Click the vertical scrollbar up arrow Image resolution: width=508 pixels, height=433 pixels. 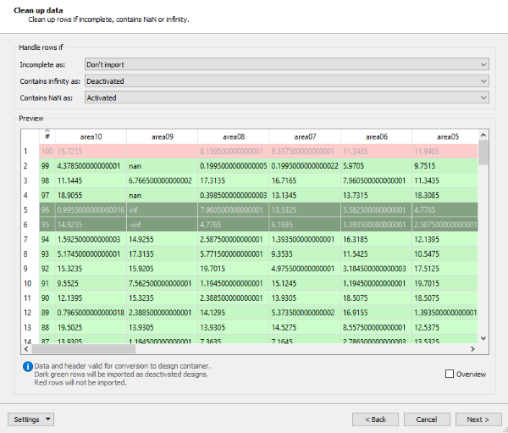(483, 135)
